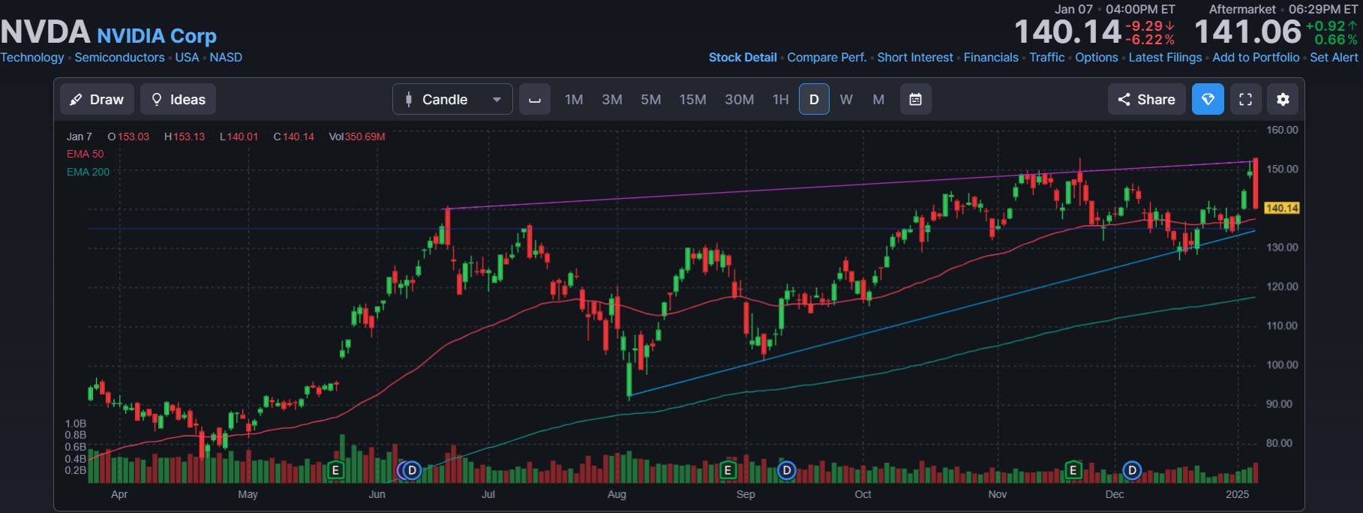Click the 140.14 current price tag

[x=1281, y=208]
